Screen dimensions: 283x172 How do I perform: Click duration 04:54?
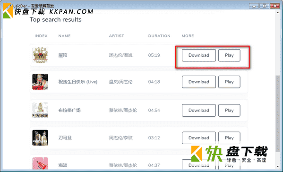(x=154, y=110)
